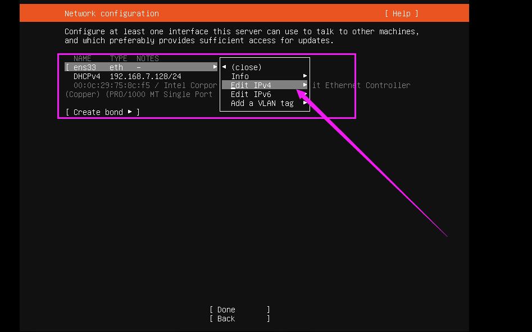Choose the (close) menu entry

click(x=246, y=67)
